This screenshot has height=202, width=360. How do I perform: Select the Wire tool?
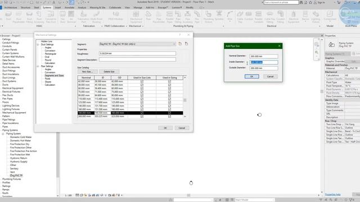pyautogui.click(x=230, y=16)
